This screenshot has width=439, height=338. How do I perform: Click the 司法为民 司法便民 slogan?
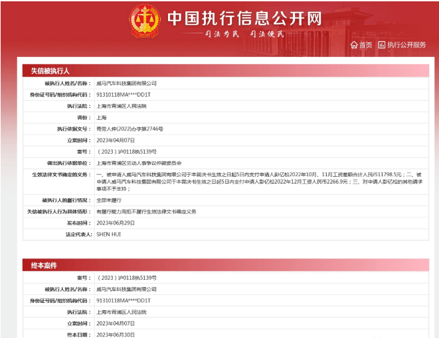[x=244, y=34]
